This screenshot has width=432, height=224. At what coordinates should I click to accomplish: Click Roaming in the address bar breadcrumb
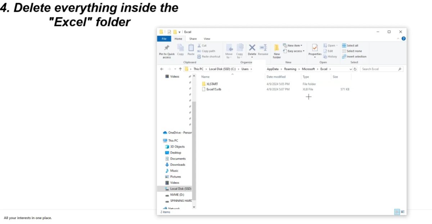291,69
